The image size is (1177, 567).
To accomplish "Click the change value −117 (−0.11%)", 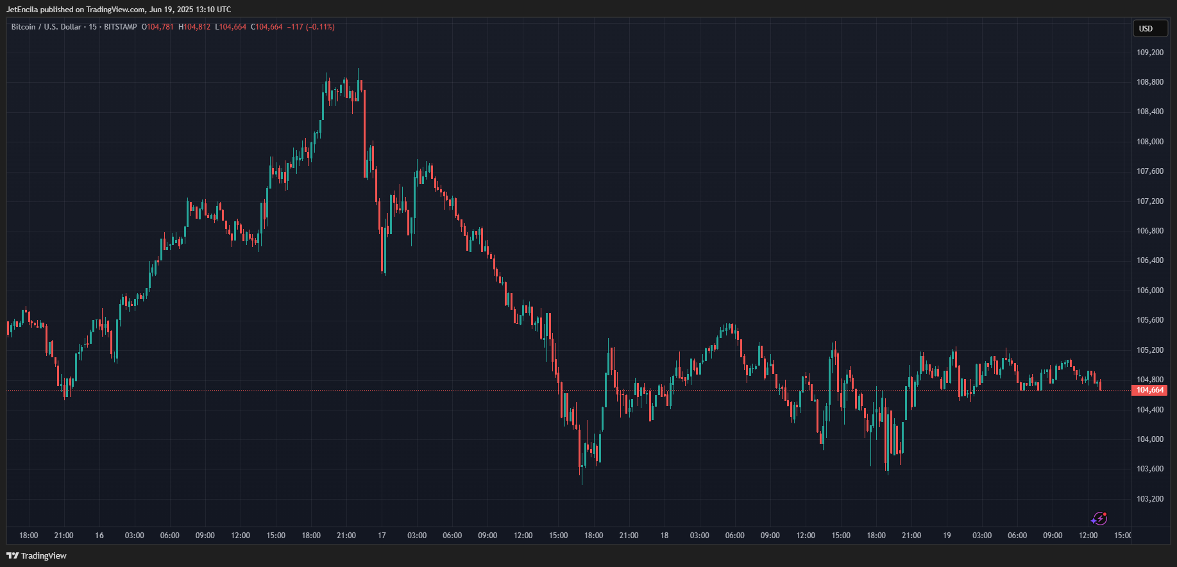I will (310, 27).
